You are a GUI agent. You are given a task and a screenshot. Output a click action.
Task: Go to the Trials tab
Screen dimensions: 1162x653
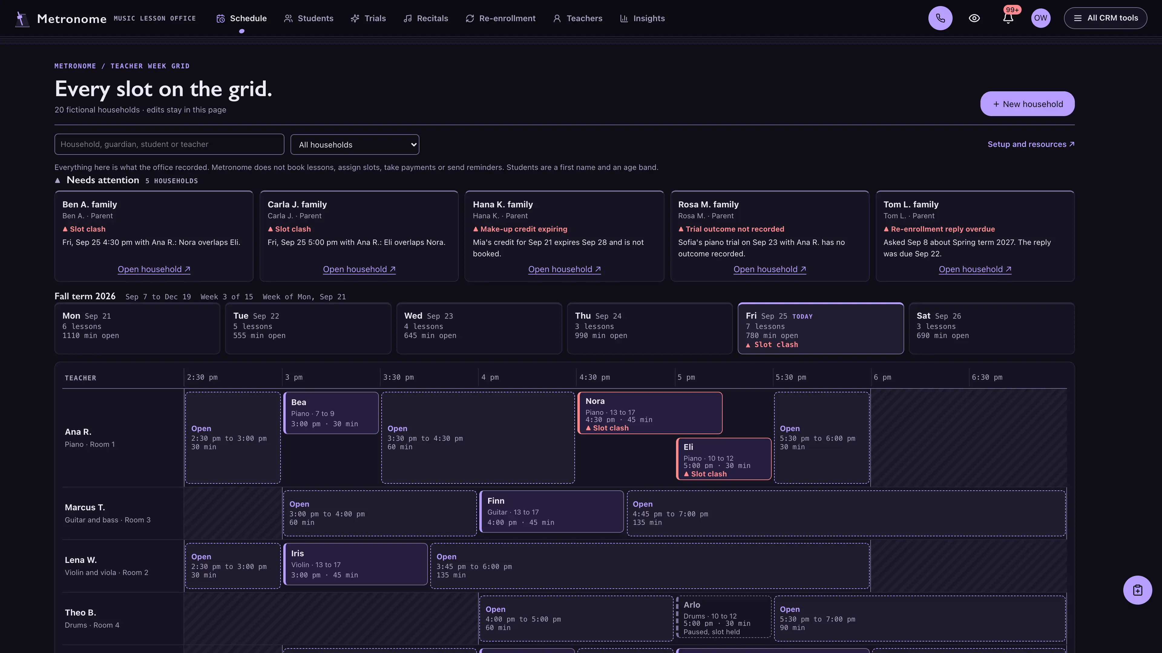[x=369, y=18]
